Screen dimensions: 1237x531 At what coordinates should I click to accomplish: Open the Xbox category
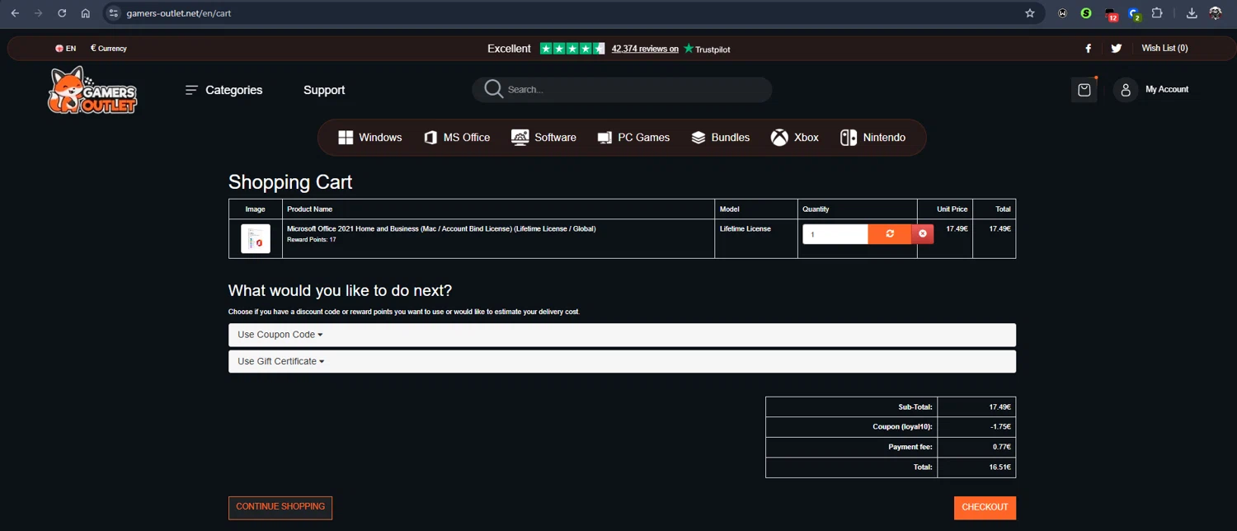(x=795, y=138)
